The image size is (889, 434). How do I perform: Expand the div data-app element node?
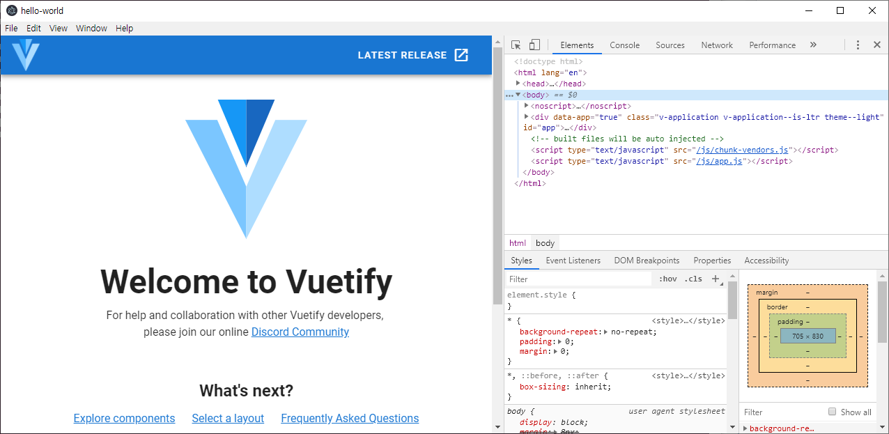[526, 117]
